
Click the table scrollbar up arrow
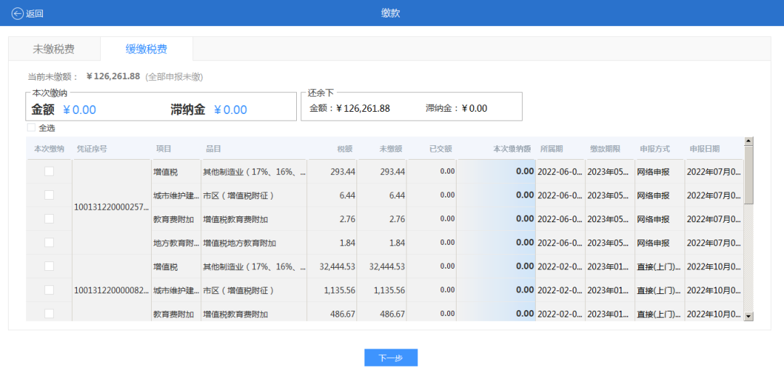click(748, 141)
